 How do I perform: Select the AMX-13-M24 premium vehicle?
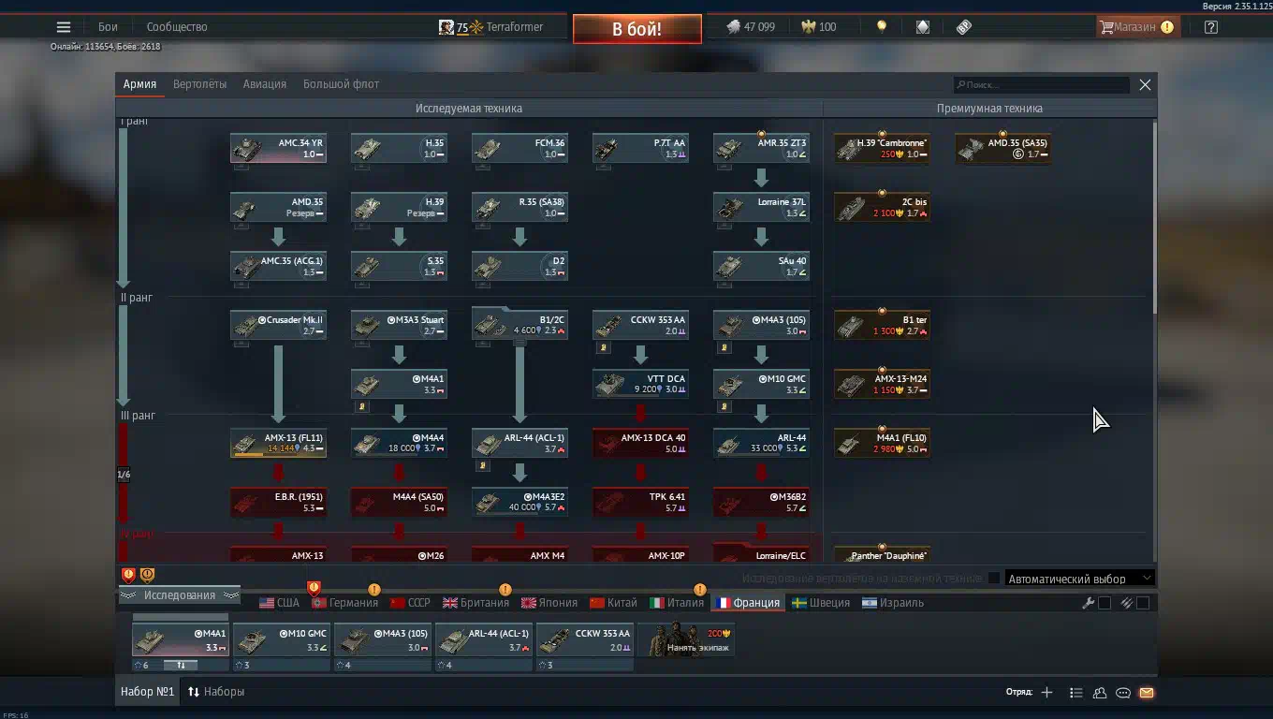coord(882,384)
